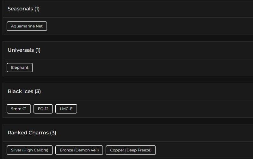Toggle the Ranked Charms section heading

[x=28, y=133]
